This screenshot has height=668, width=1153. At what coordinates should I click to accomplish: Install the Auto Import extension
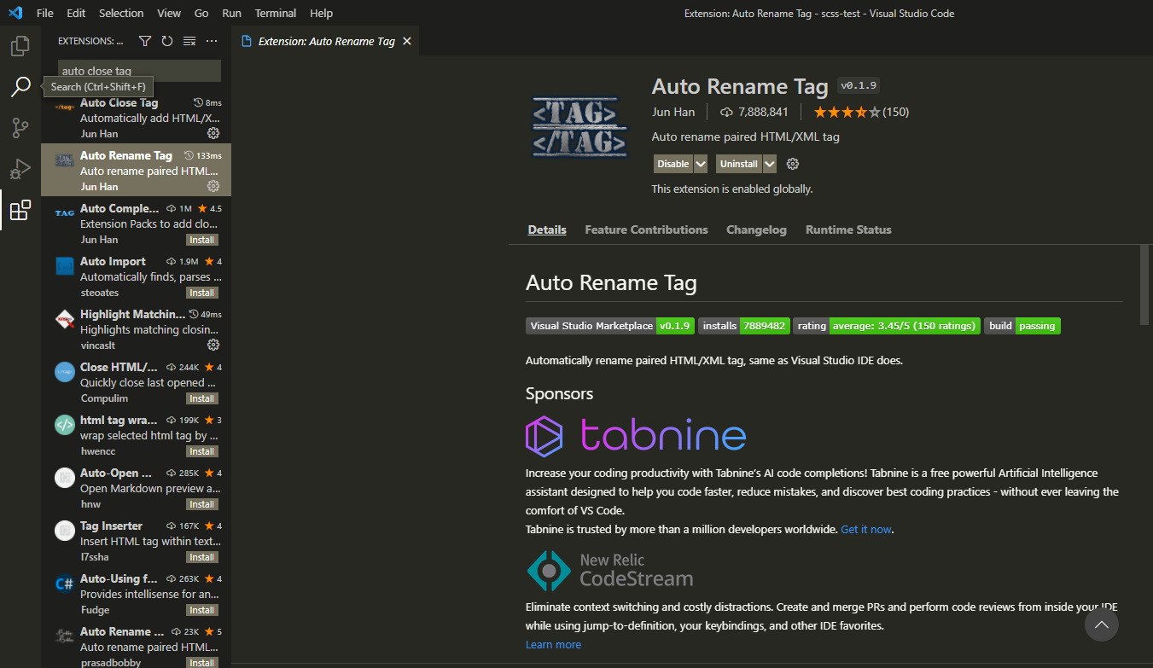pos(202,293)
